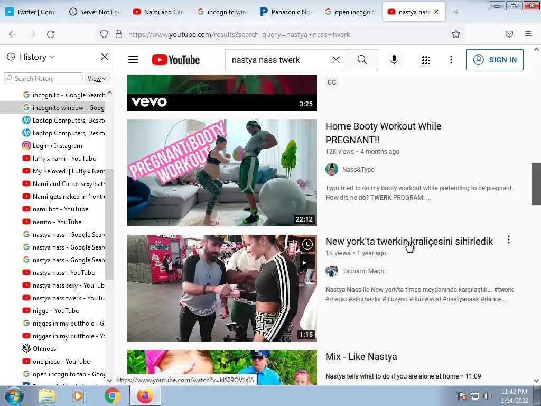Viewport: 541px width, 406px height.
Task: Open Google Chrome from the taskbar
Action: 113,396
